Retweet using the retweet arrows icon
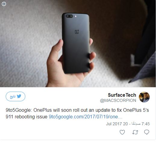 tap(135, 132)
